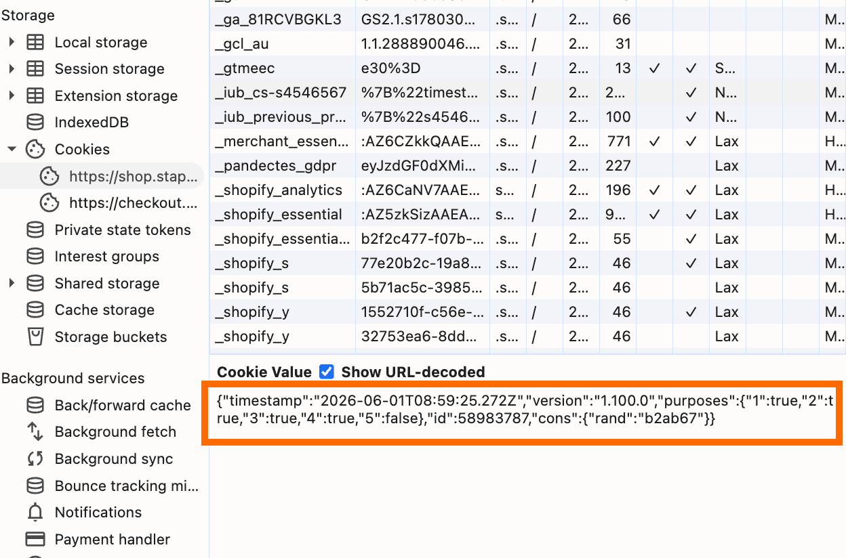Click the Local storage table icon
Viewport: 846px width, 558px height.
pos(35,43)
